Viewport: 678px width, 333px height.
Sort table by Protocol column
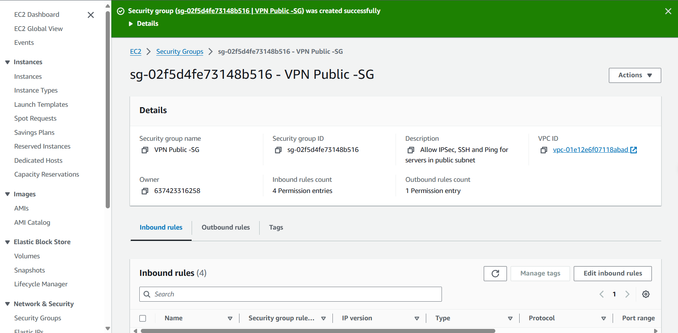604,318
